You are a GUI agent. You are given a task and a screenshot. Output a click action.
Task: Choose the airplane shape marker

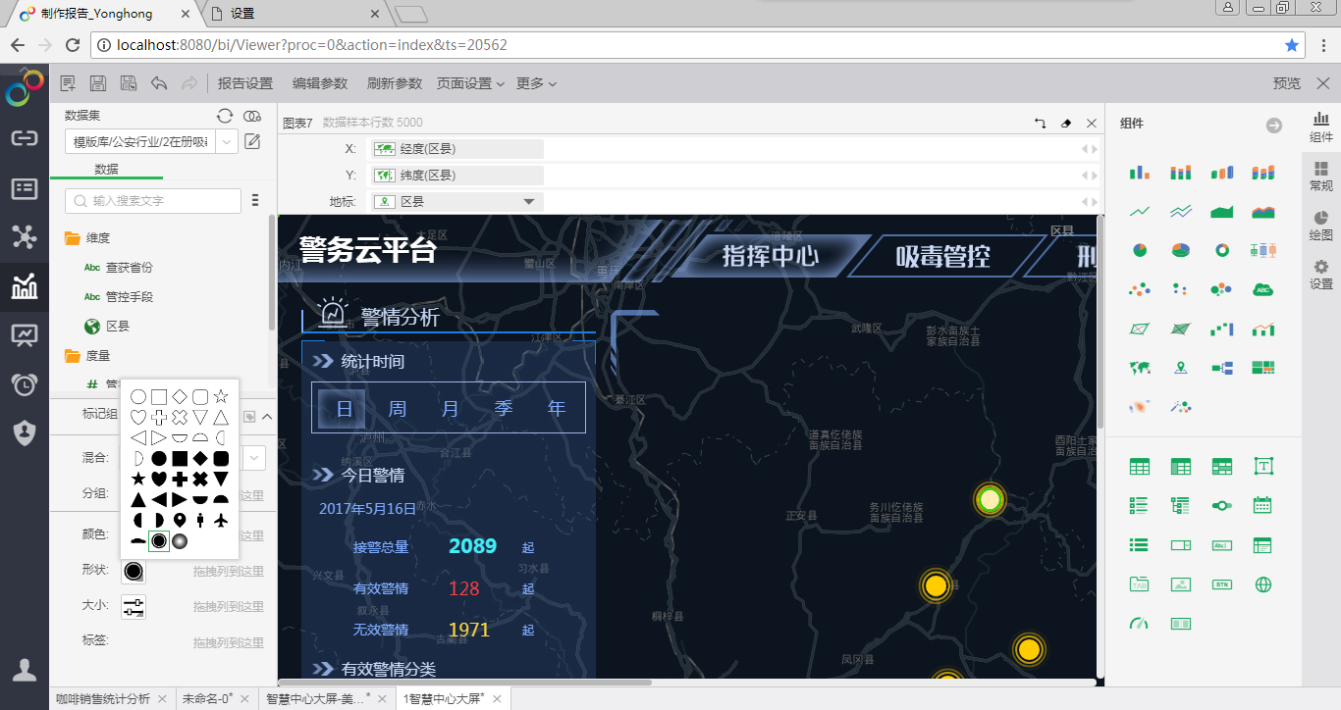[221, 520]
